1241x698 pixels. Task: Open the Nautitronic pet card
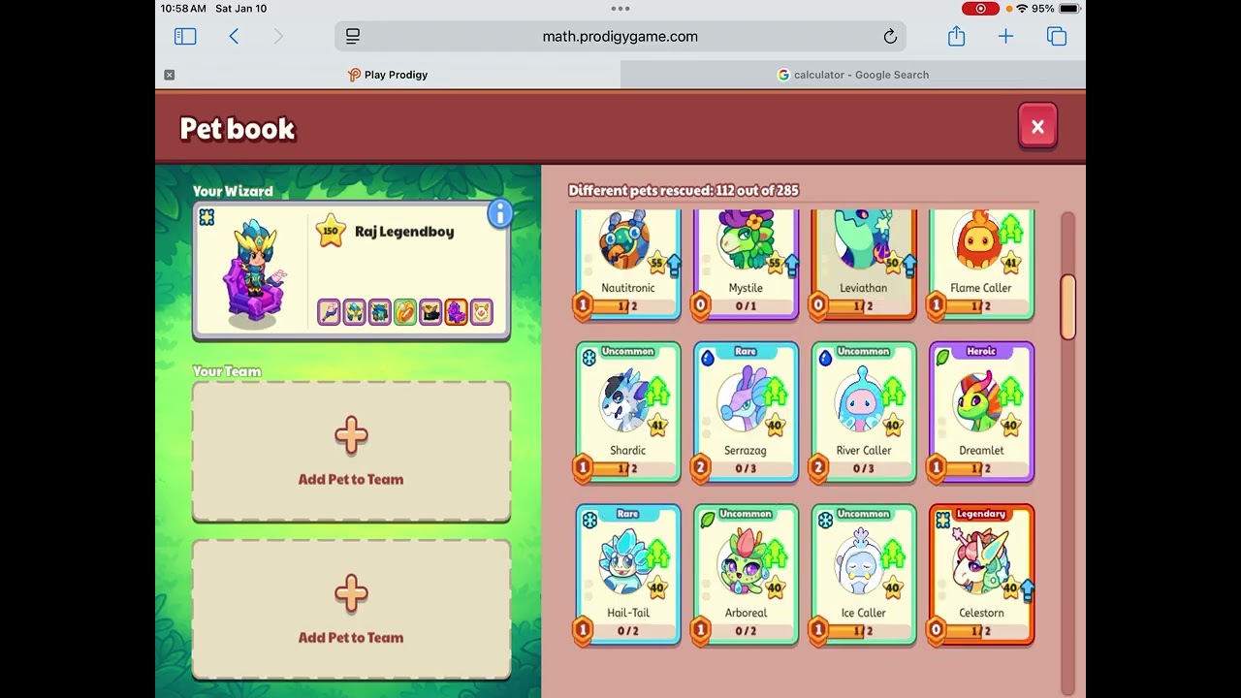point(628,264)
